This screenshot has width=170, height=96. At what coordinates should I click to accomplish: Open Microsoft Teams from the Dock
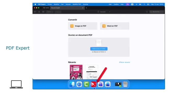[100, 84]
